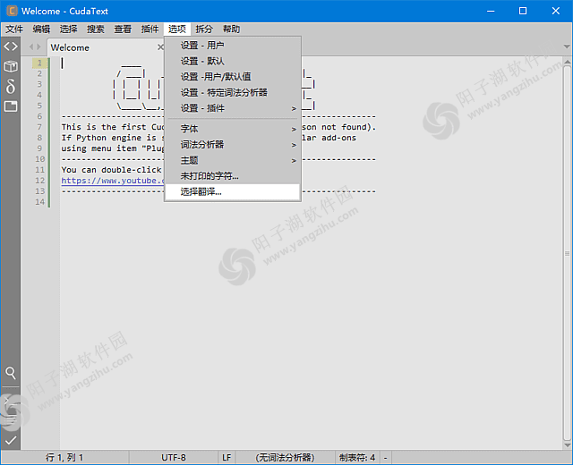Click the vertical scrollbar down arrow
Viewport: 573px width, 465px height.
567,445
